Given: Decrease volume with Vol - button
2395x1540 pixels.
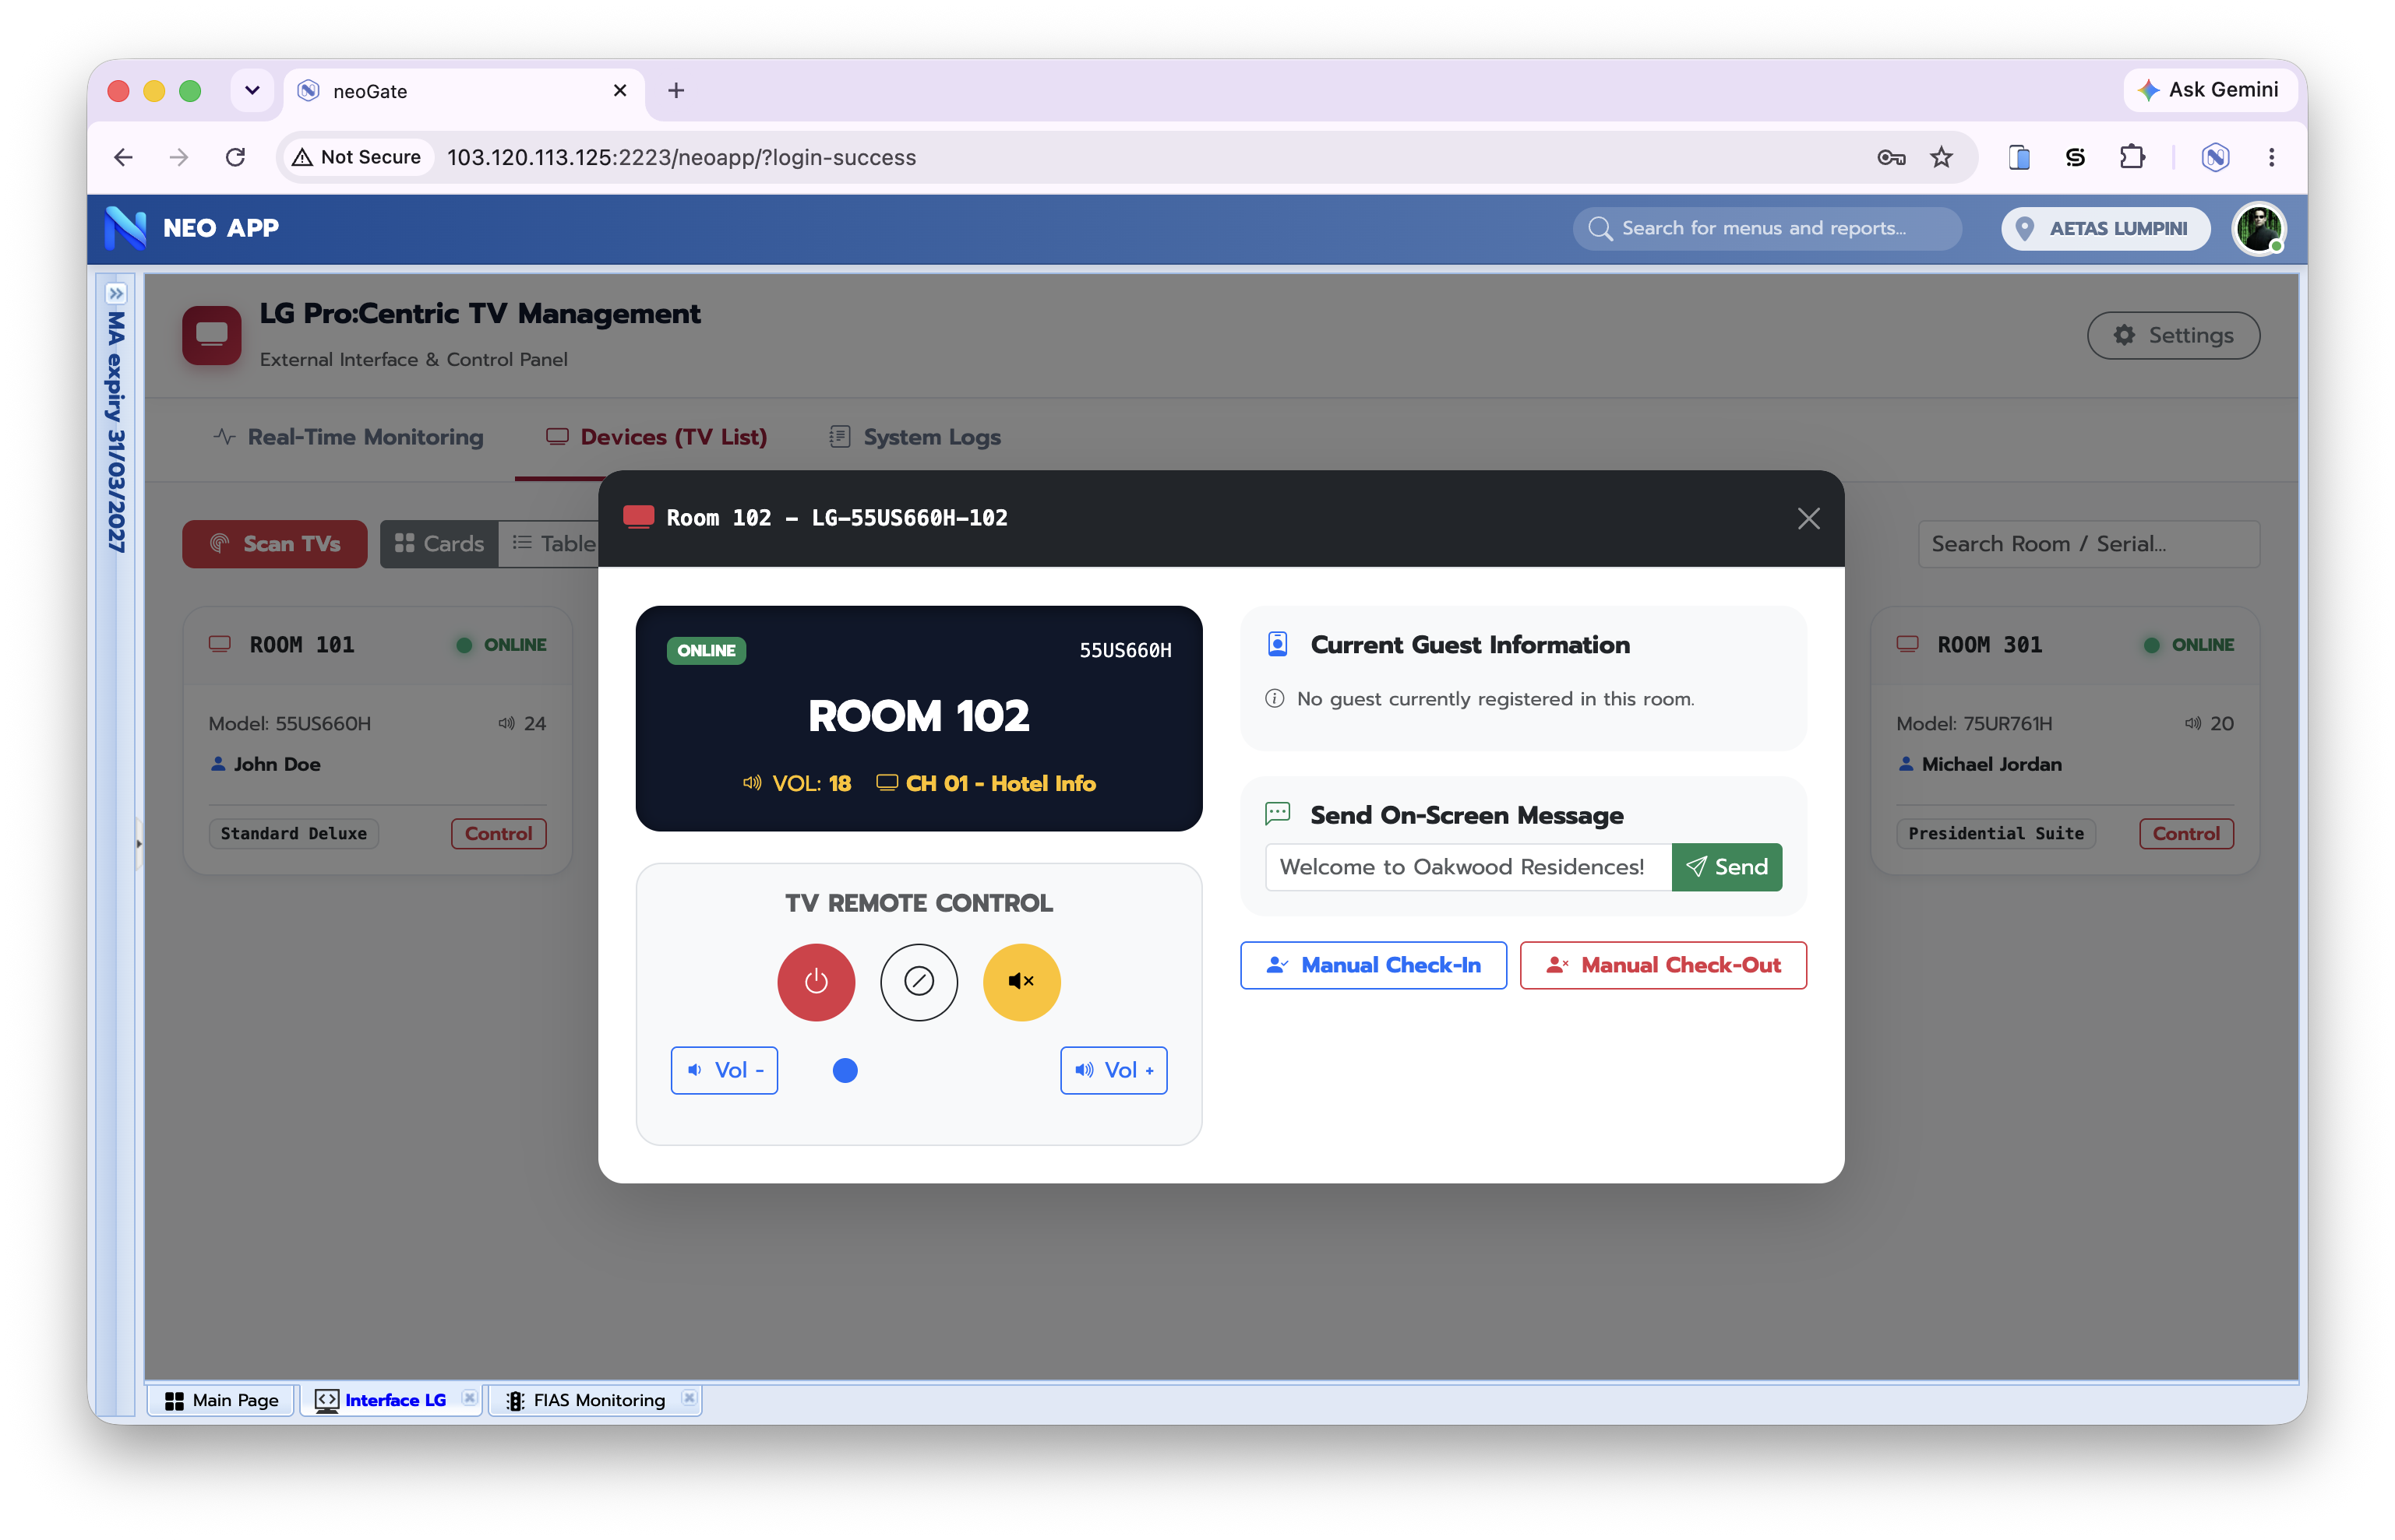Looking at the screenshot, I should click(725, 1070).
